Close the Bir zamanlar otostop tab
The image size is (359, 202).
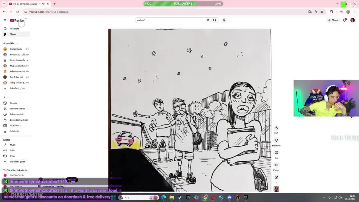[48, 4]
